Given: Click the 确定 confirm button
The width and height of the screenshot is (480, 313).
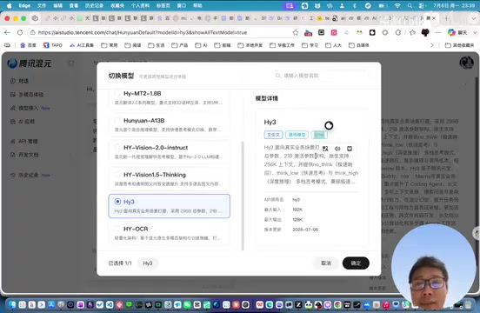Looking at the screenshot, I should click(356, 263).
